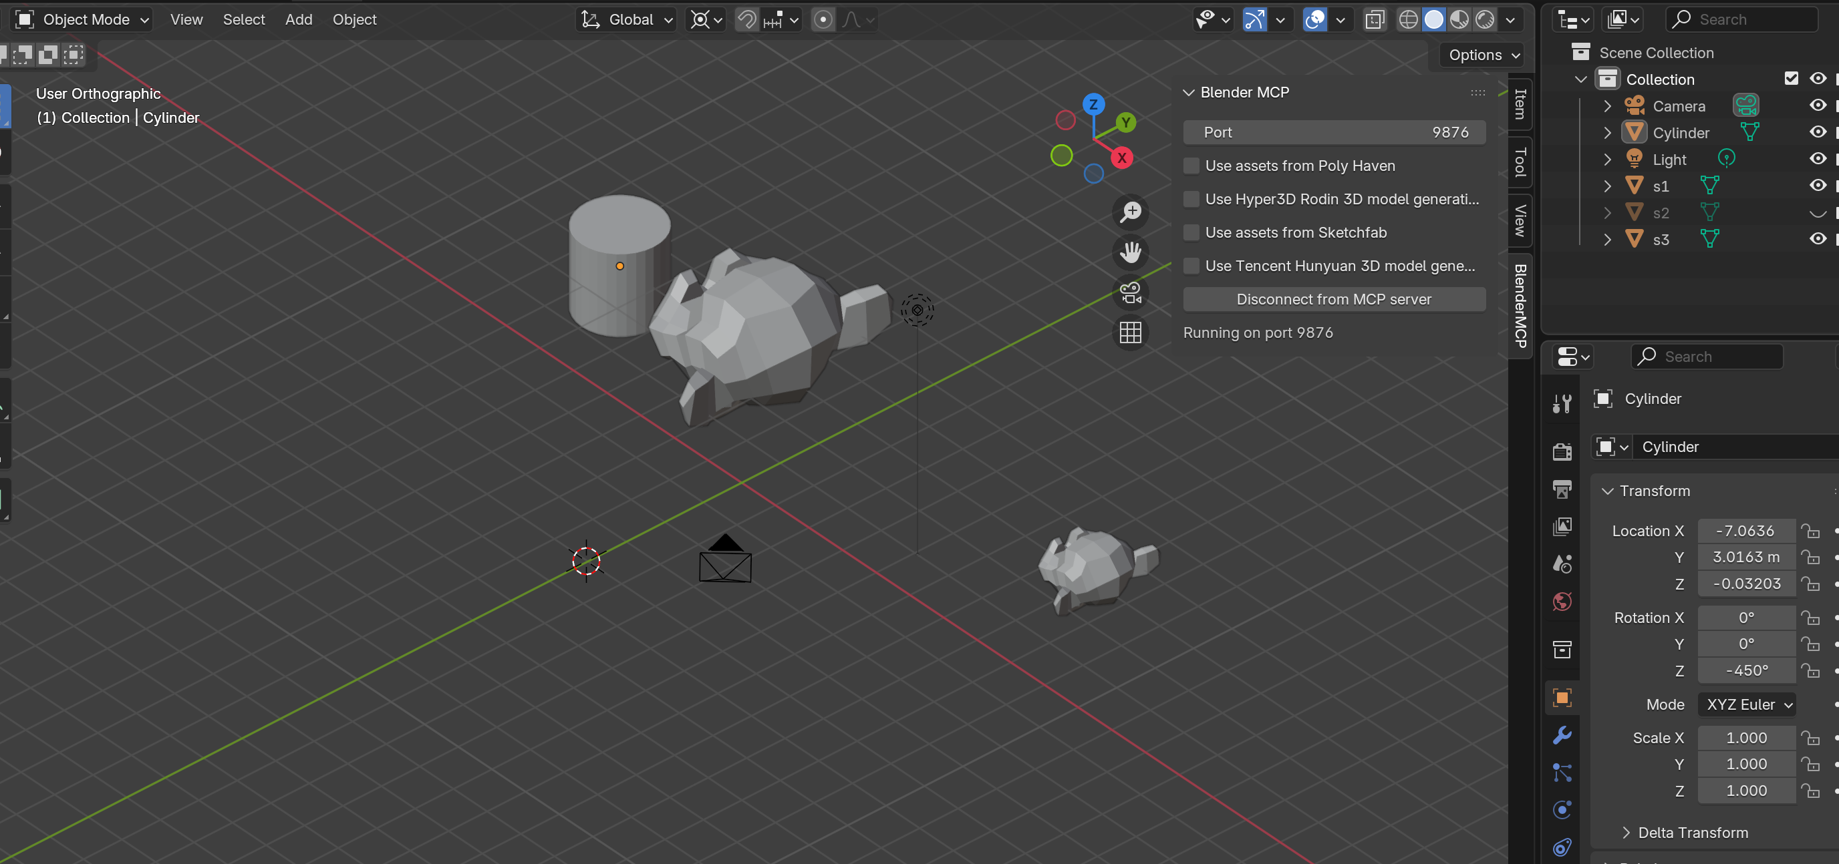Select the proportional editing icon
The image size is (1839, 864).
(x=823, y=19)
